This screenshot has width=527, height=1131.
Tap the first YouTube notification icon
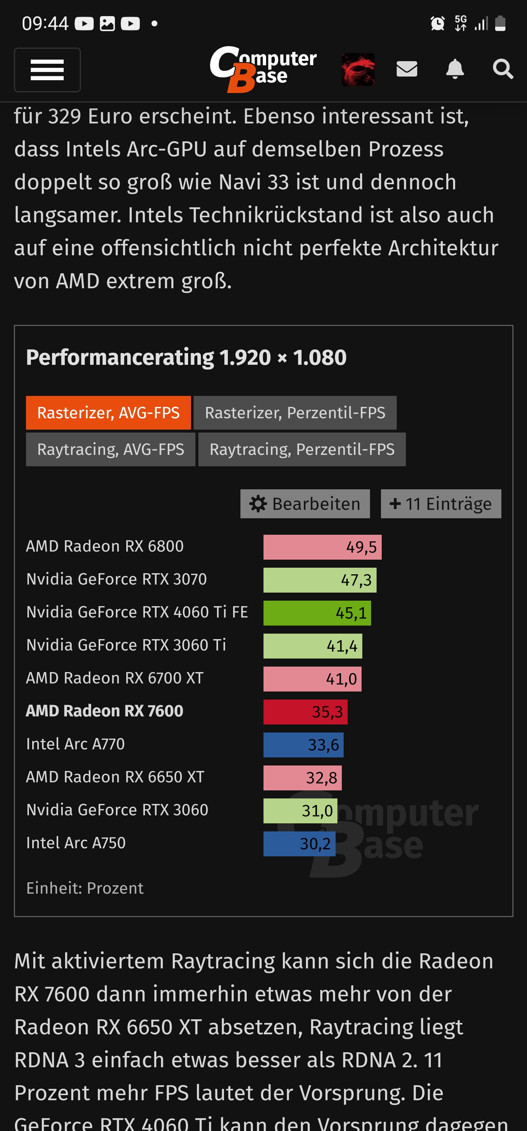[84, 23]
